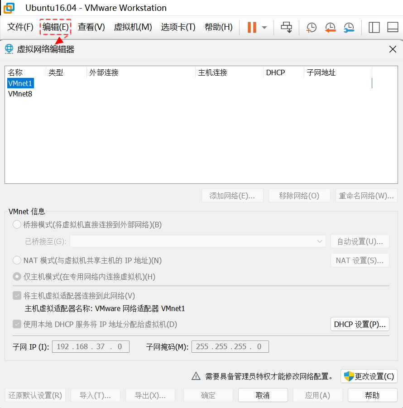Take a snapshot of the VM

pyautogui.click(x=311, y=27)
